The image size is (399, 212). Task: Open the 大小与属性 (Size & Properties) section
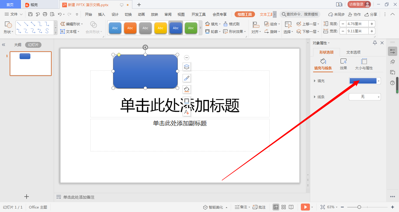(x=364, y=64)
